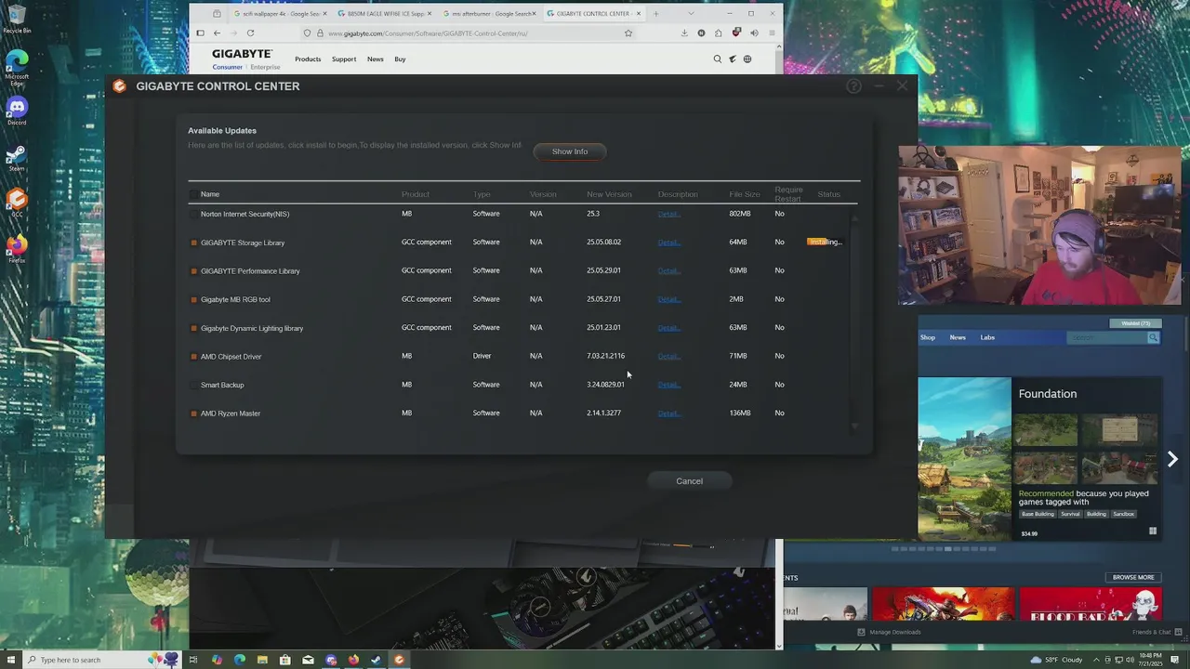Click the Gigabyte Control Center help icon

point(853,86)
